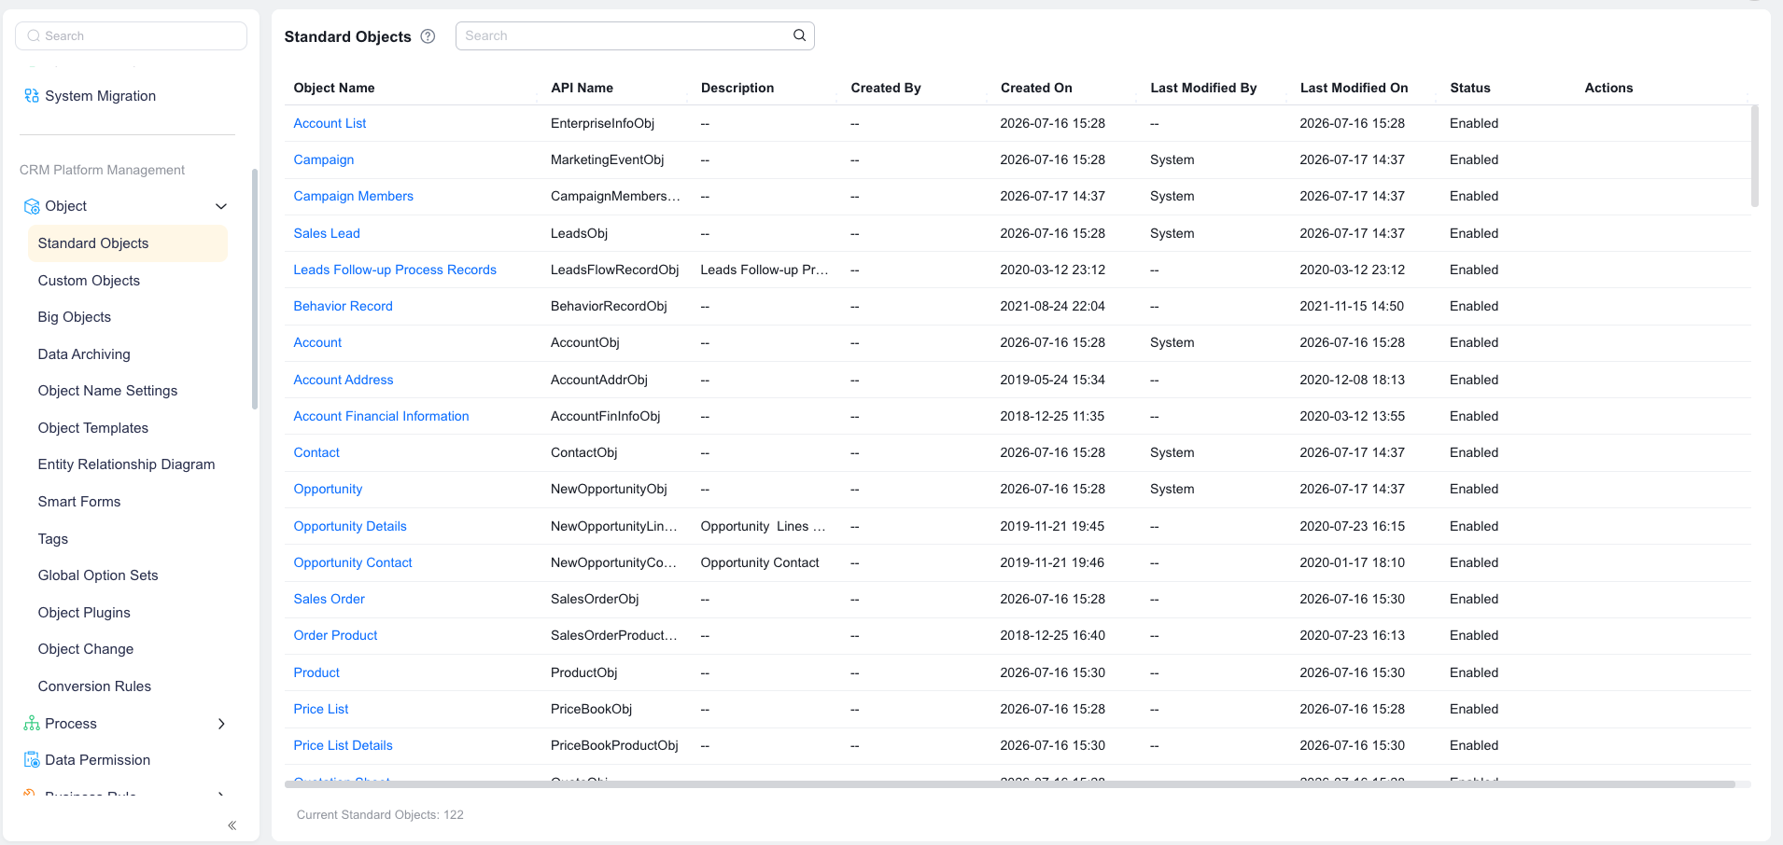Click the Created On column header
The width and height of the screenshot is (1783, 845).
pos(1036,88)
